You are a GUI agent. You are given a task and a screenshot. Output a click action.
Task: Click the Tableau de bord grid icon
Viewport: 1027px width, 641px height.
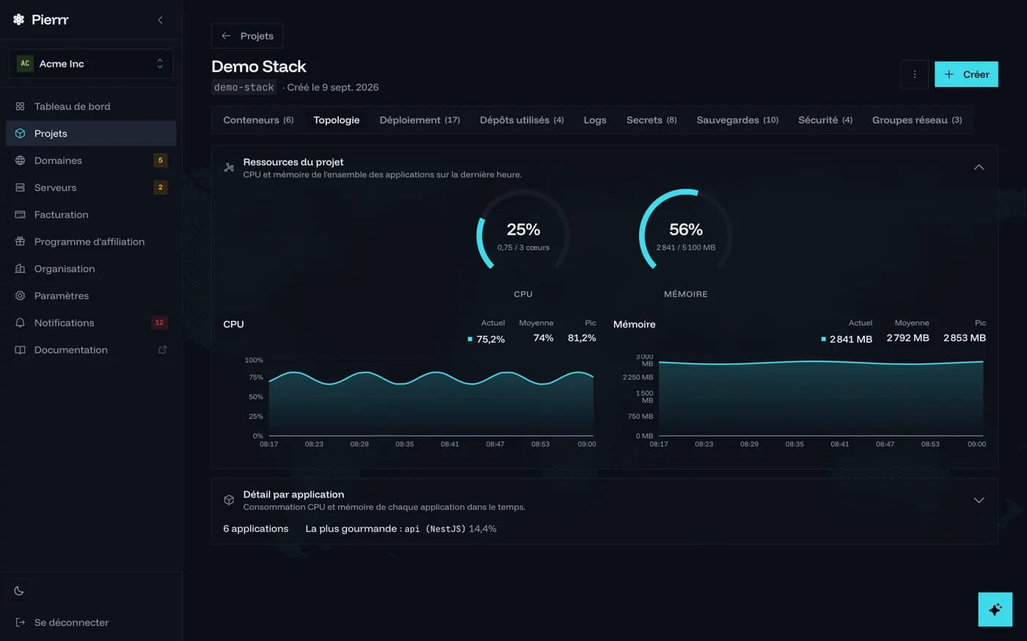coord(20,106)
